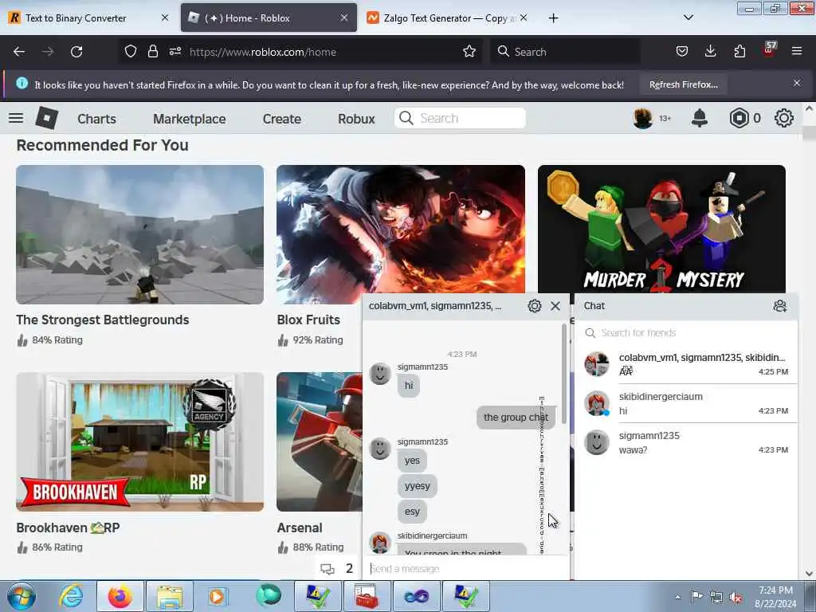Open the Roblox side navigation menu
The width and height of the screenshot is (816, 612).
tap(16, 118)
